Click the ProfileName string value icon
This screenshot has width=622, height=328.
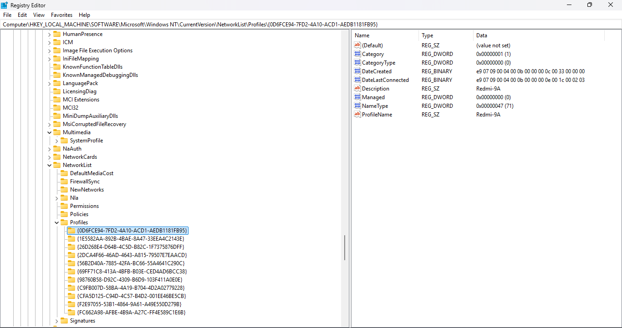[357, 115]
